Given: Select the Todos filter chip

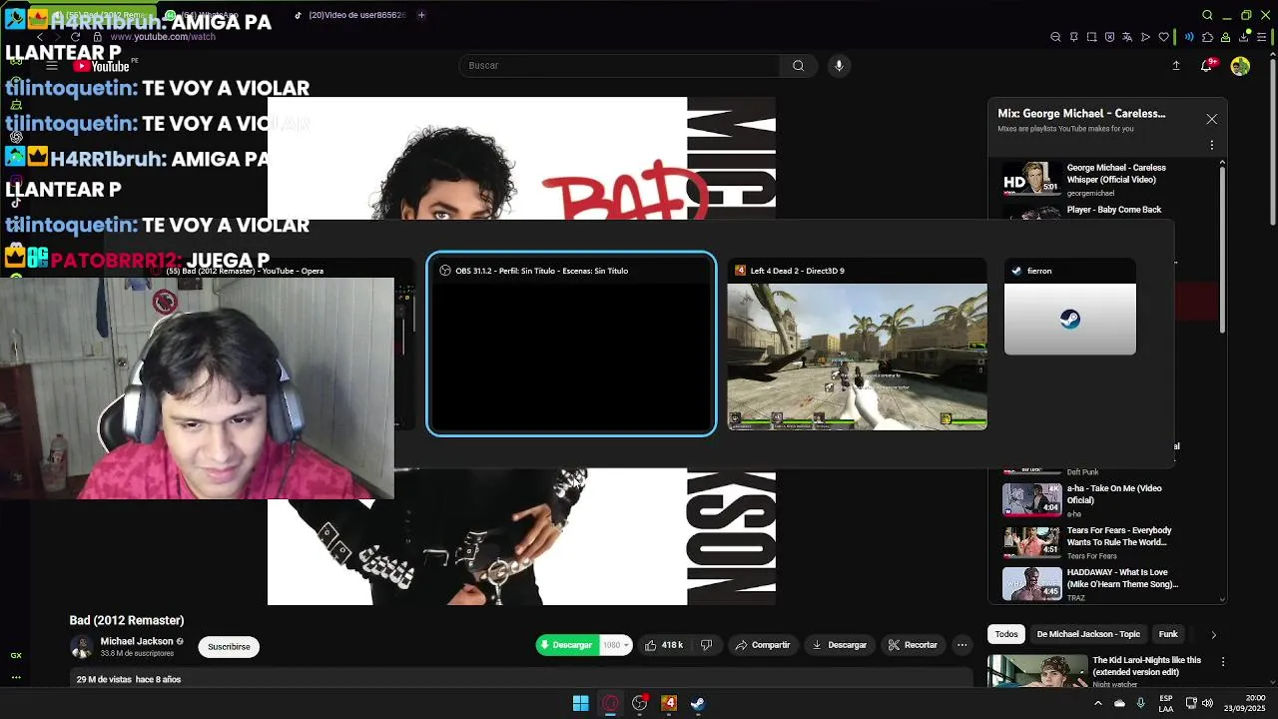Looking at the screenshot, I should coord(1006,634).
